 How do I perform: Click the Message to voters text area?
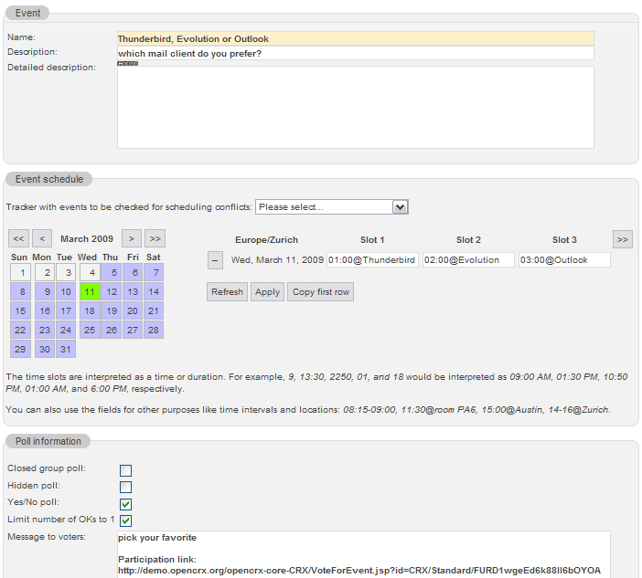coord(364,554)
